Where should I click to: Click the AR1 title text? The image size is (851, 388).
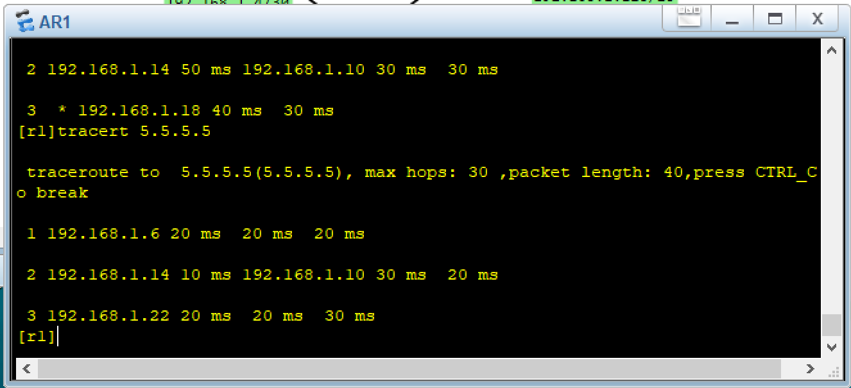pos(55,22)
